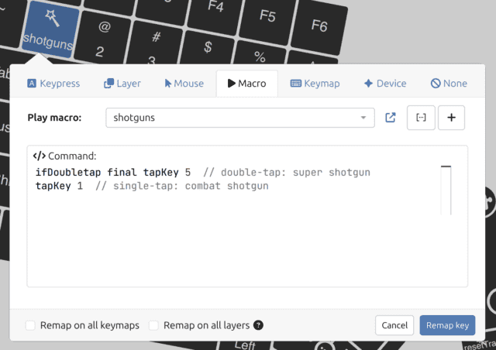The width and height of the screenshot is (496, 350).
Task: Click the F5 key on keyboard
Action: [x=268, y=17]
